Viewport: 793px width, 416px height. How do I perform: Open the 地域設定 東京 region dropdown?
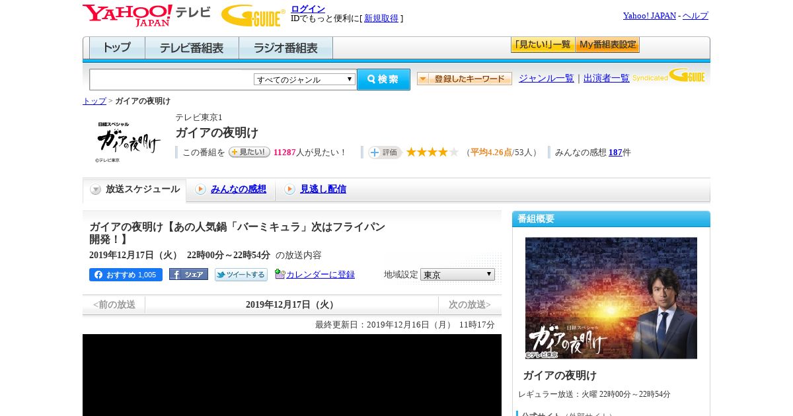point(457,274)
